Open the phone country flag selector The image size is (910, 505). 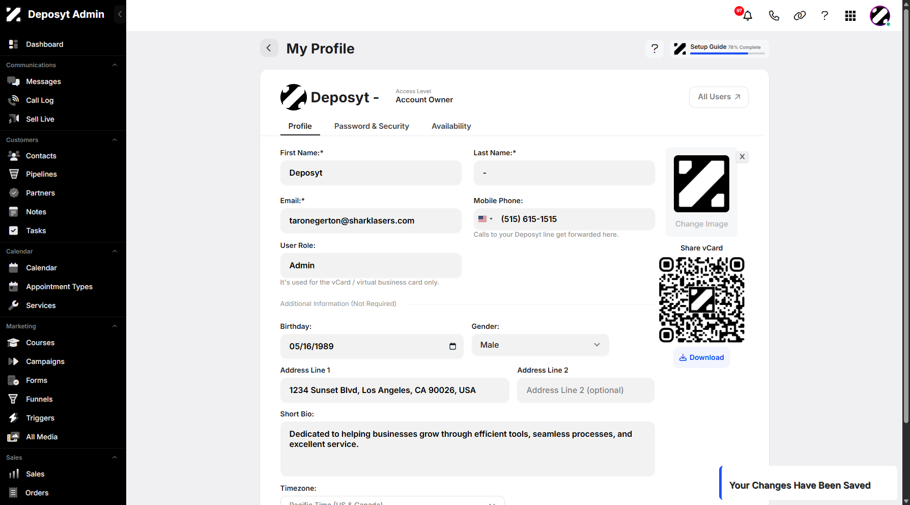[486, 219]
